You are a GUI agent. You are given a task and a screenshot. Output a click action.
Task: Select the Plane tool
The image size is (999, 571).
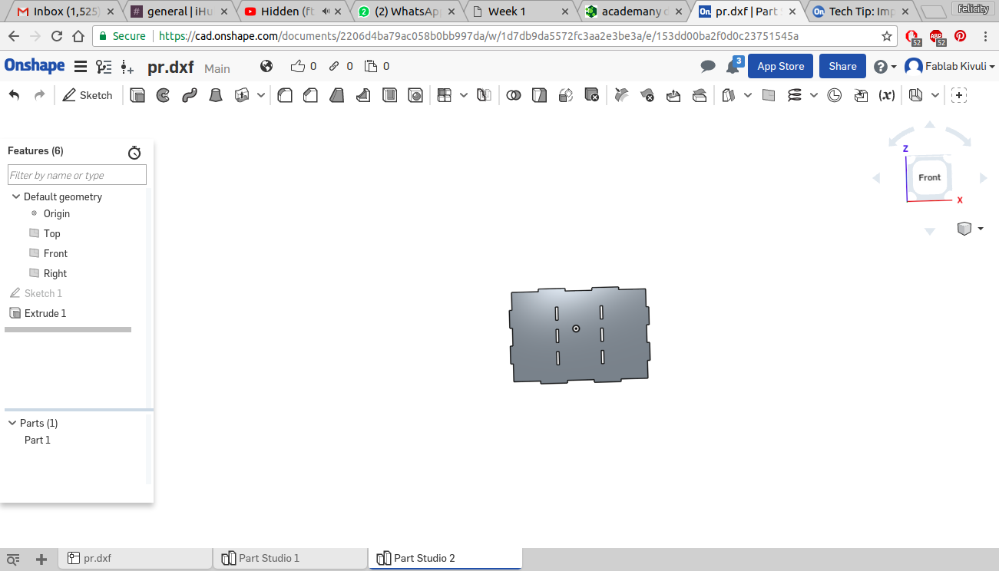pos(769,95)
